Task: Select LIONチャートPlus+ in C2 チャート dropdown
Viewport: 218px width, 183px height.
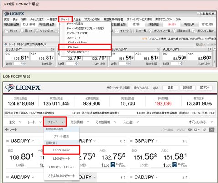Action: (x=62, y=167)
